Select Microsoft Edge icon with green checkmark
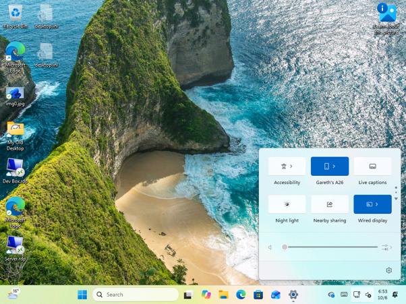The image size is (406, 304). point(16,213)
